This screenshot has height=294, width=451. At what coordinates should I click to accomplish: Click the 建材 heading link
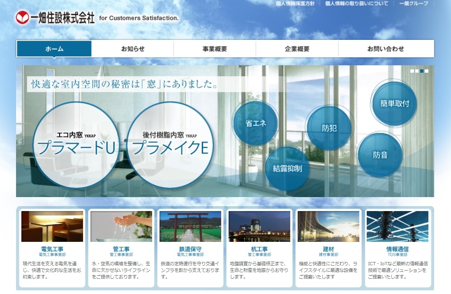point(328,249)
